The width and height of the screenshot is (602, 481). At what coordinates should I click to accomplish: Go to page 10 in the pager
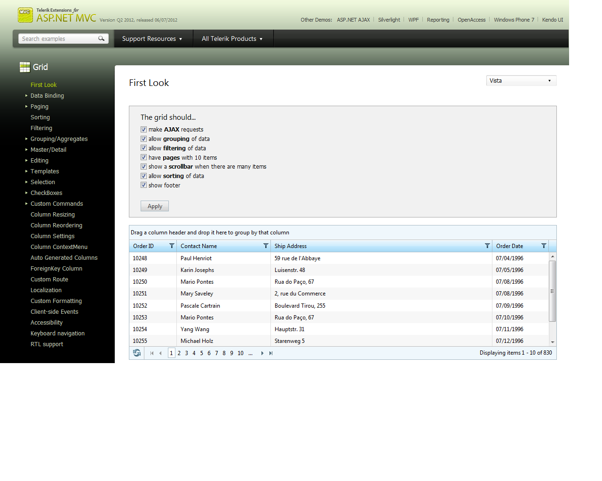(x=240, y=353)
